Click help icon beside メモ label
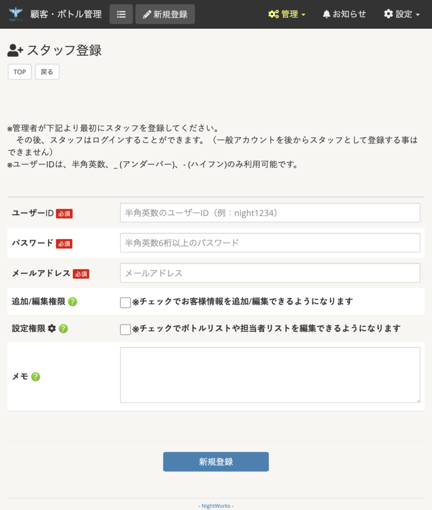 pyautogui.click(x=35, y=377)
